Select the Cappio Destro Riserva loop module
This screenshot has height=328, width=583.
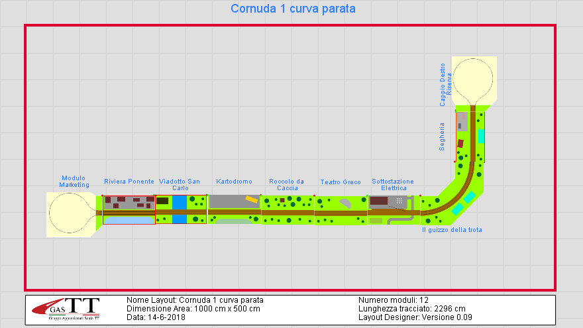coord(471,80)
